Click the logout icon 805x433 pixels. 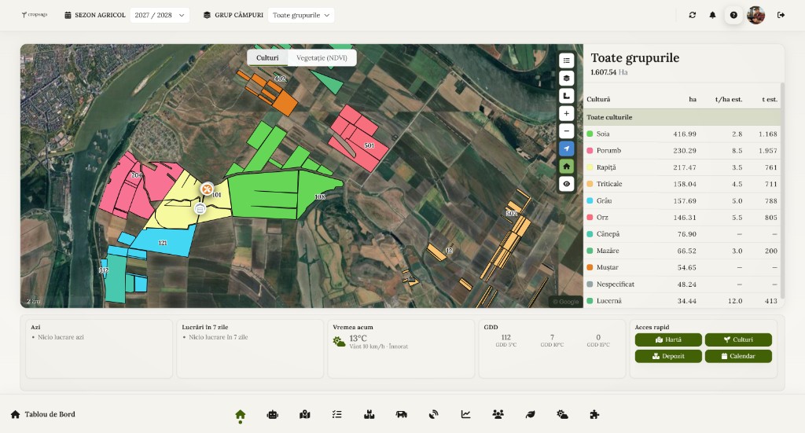(x=781, y=15)
